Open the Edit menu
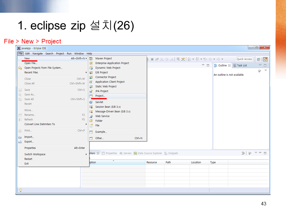This screenshot has width=286, height=214. [27, 53]
